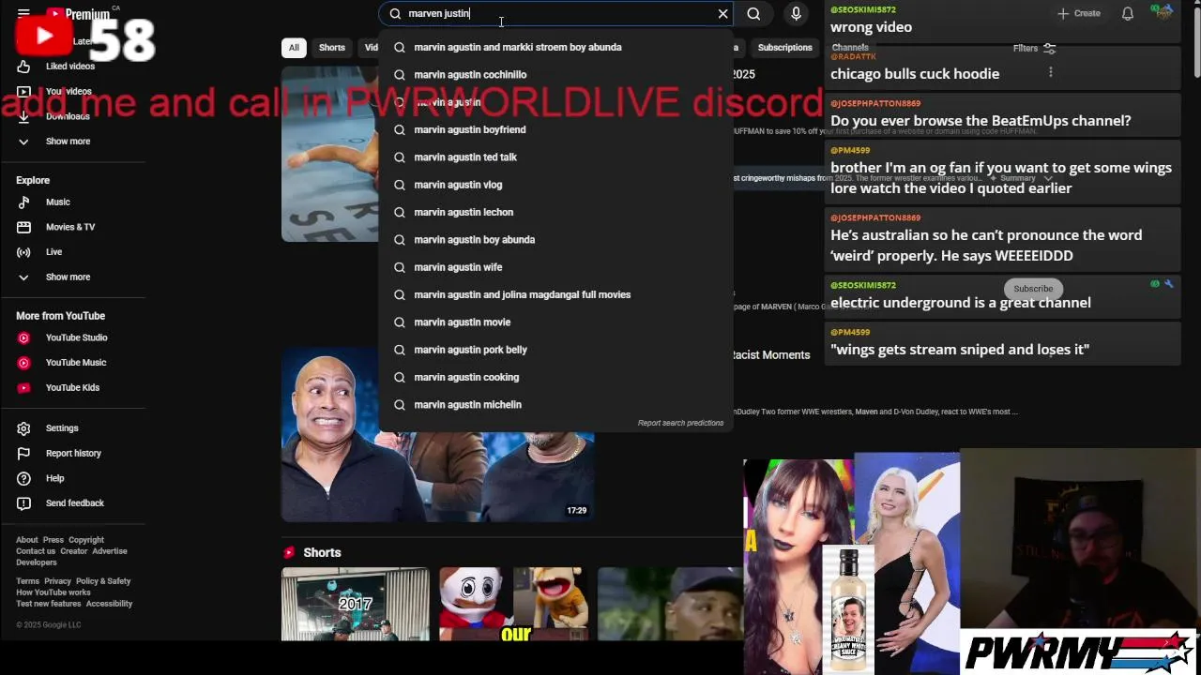Clear the search box text

point(722,14)
